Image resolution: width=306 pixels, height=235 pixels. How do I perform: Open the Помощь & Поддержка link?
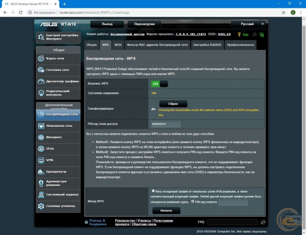coord(98,222)
